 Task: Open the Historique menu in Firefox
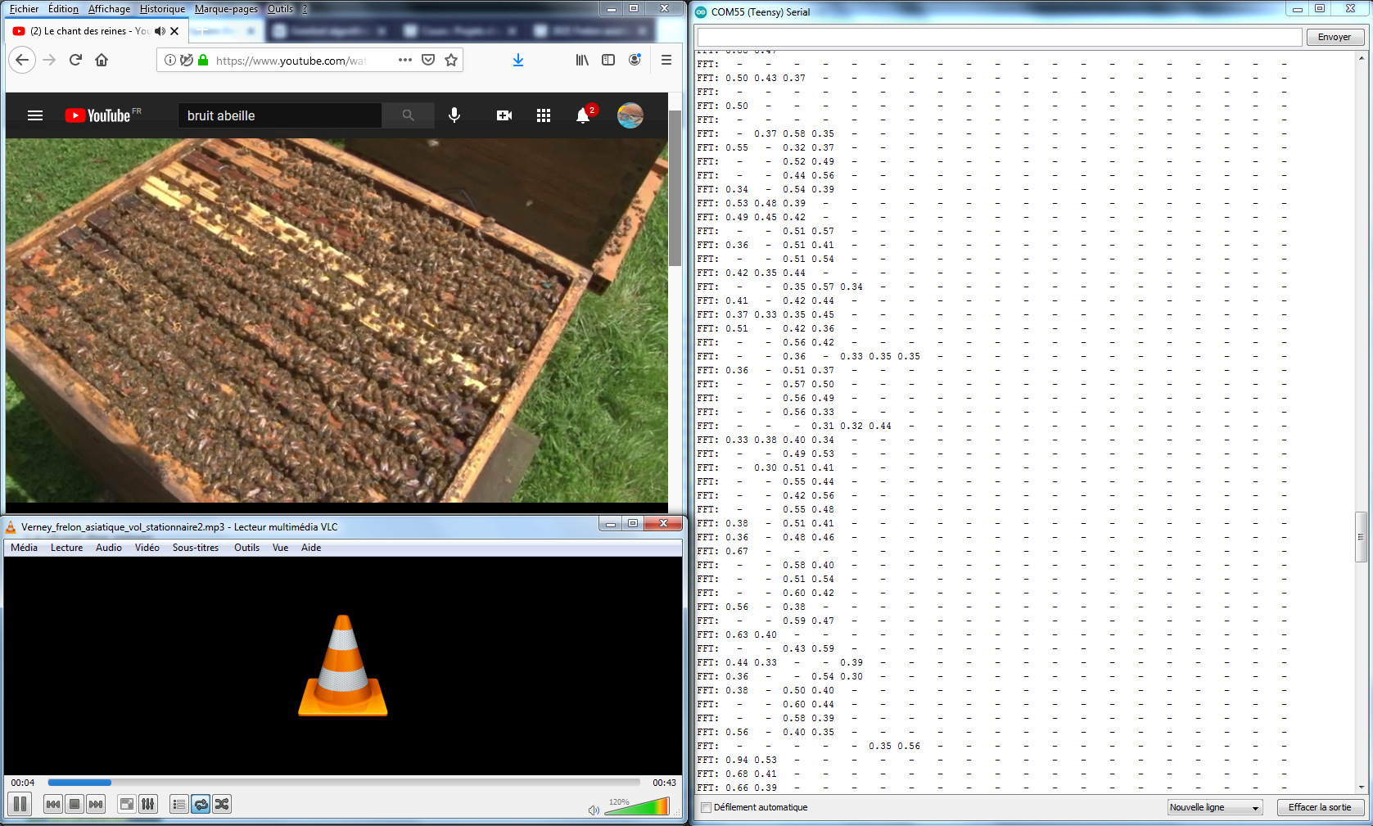pyautogui.click(x=162, y=9)
